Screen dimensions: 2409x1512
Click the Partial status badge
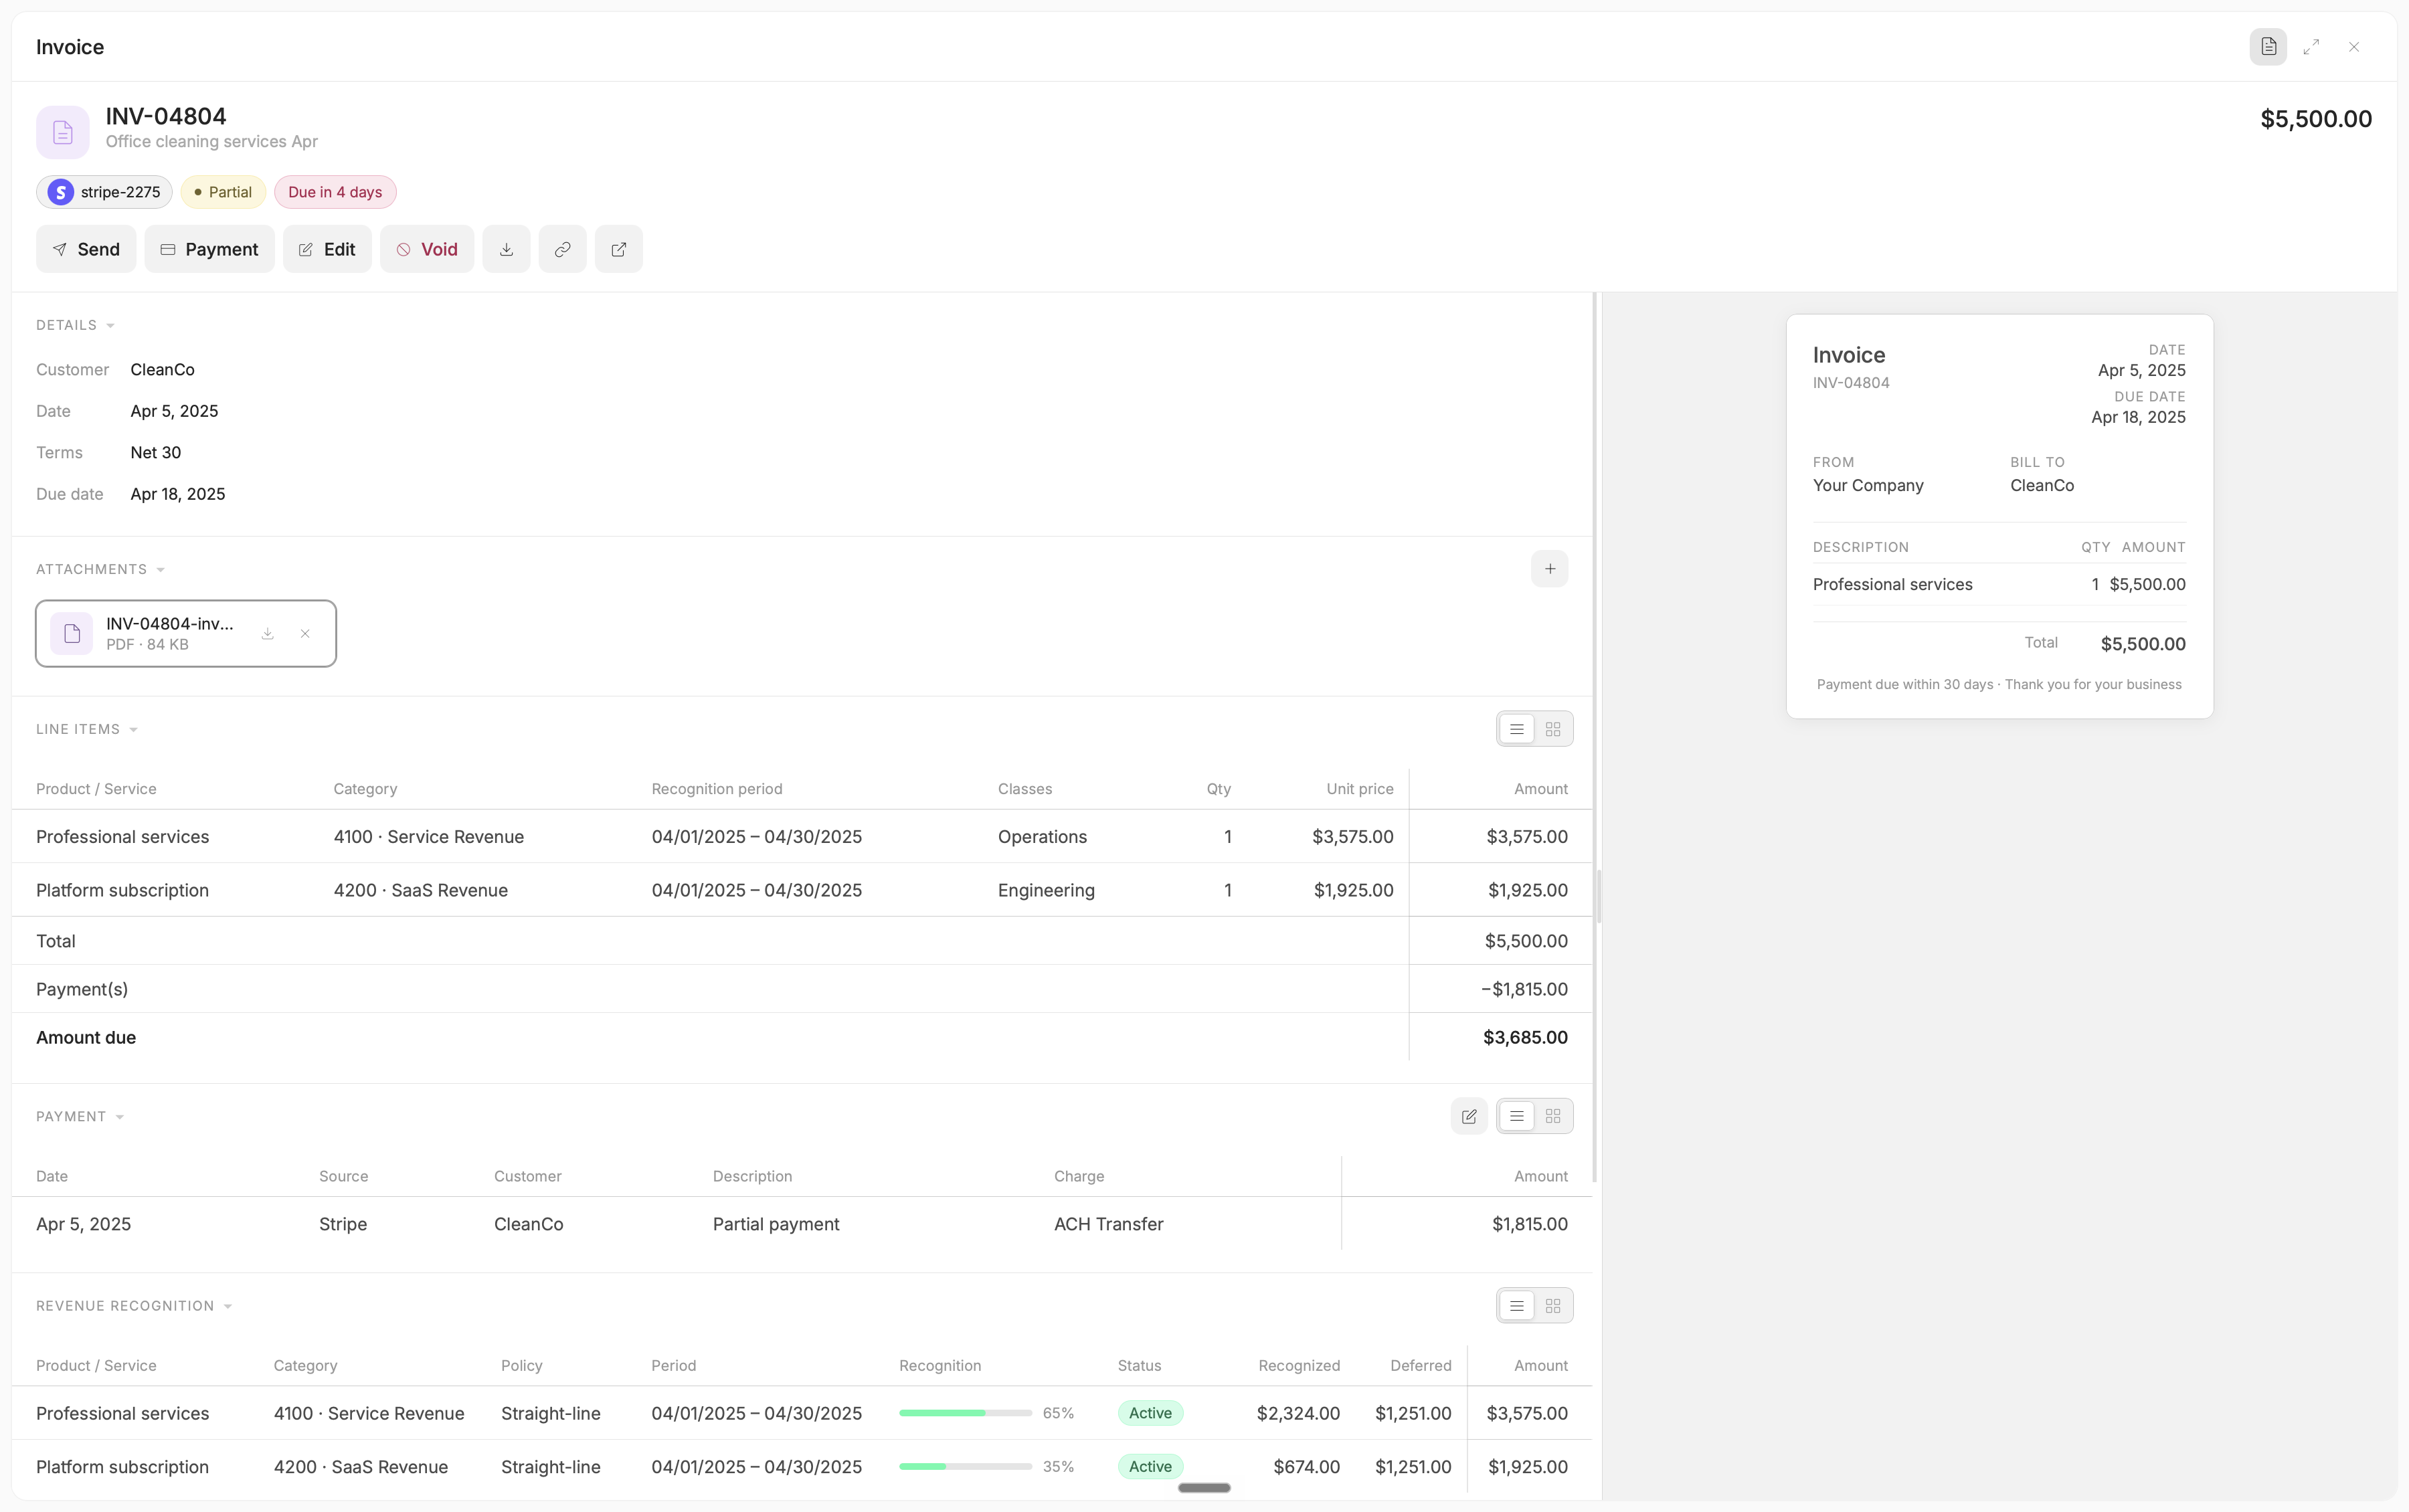coord(223,192)
